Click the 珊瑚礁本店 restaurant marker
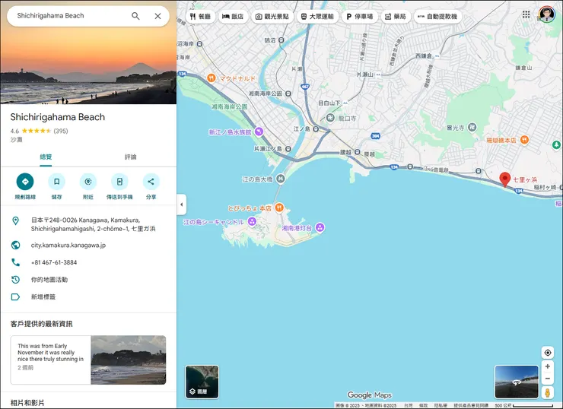563x409 pixels. click(x=524, y=140)
